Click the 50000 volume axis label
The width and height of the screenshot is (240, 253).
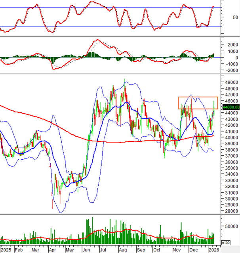click(229, 226)
